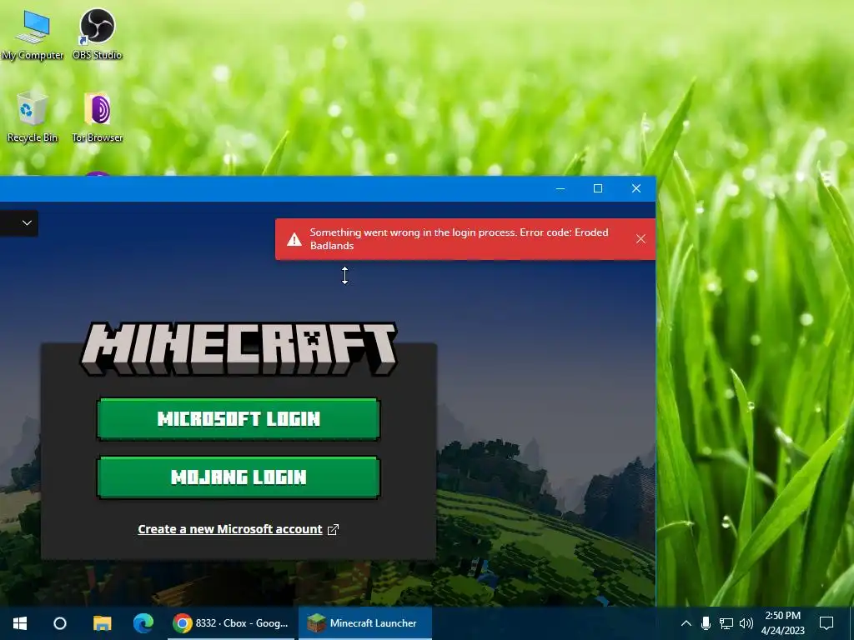Viewport: 854px width, 640px height.
Task: Click the Microsoft Login button
Action: point(239,418)
